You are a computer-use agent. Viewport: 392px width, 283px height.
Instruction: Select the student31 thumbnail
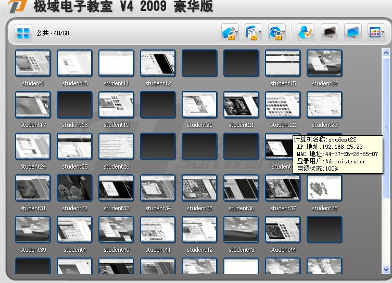[33, 188]
